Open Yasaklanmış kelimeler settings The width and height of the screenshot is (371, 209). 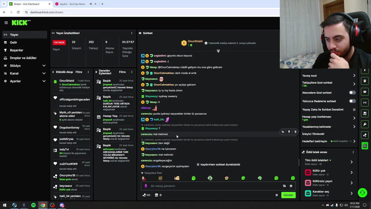tap(329, 127)
